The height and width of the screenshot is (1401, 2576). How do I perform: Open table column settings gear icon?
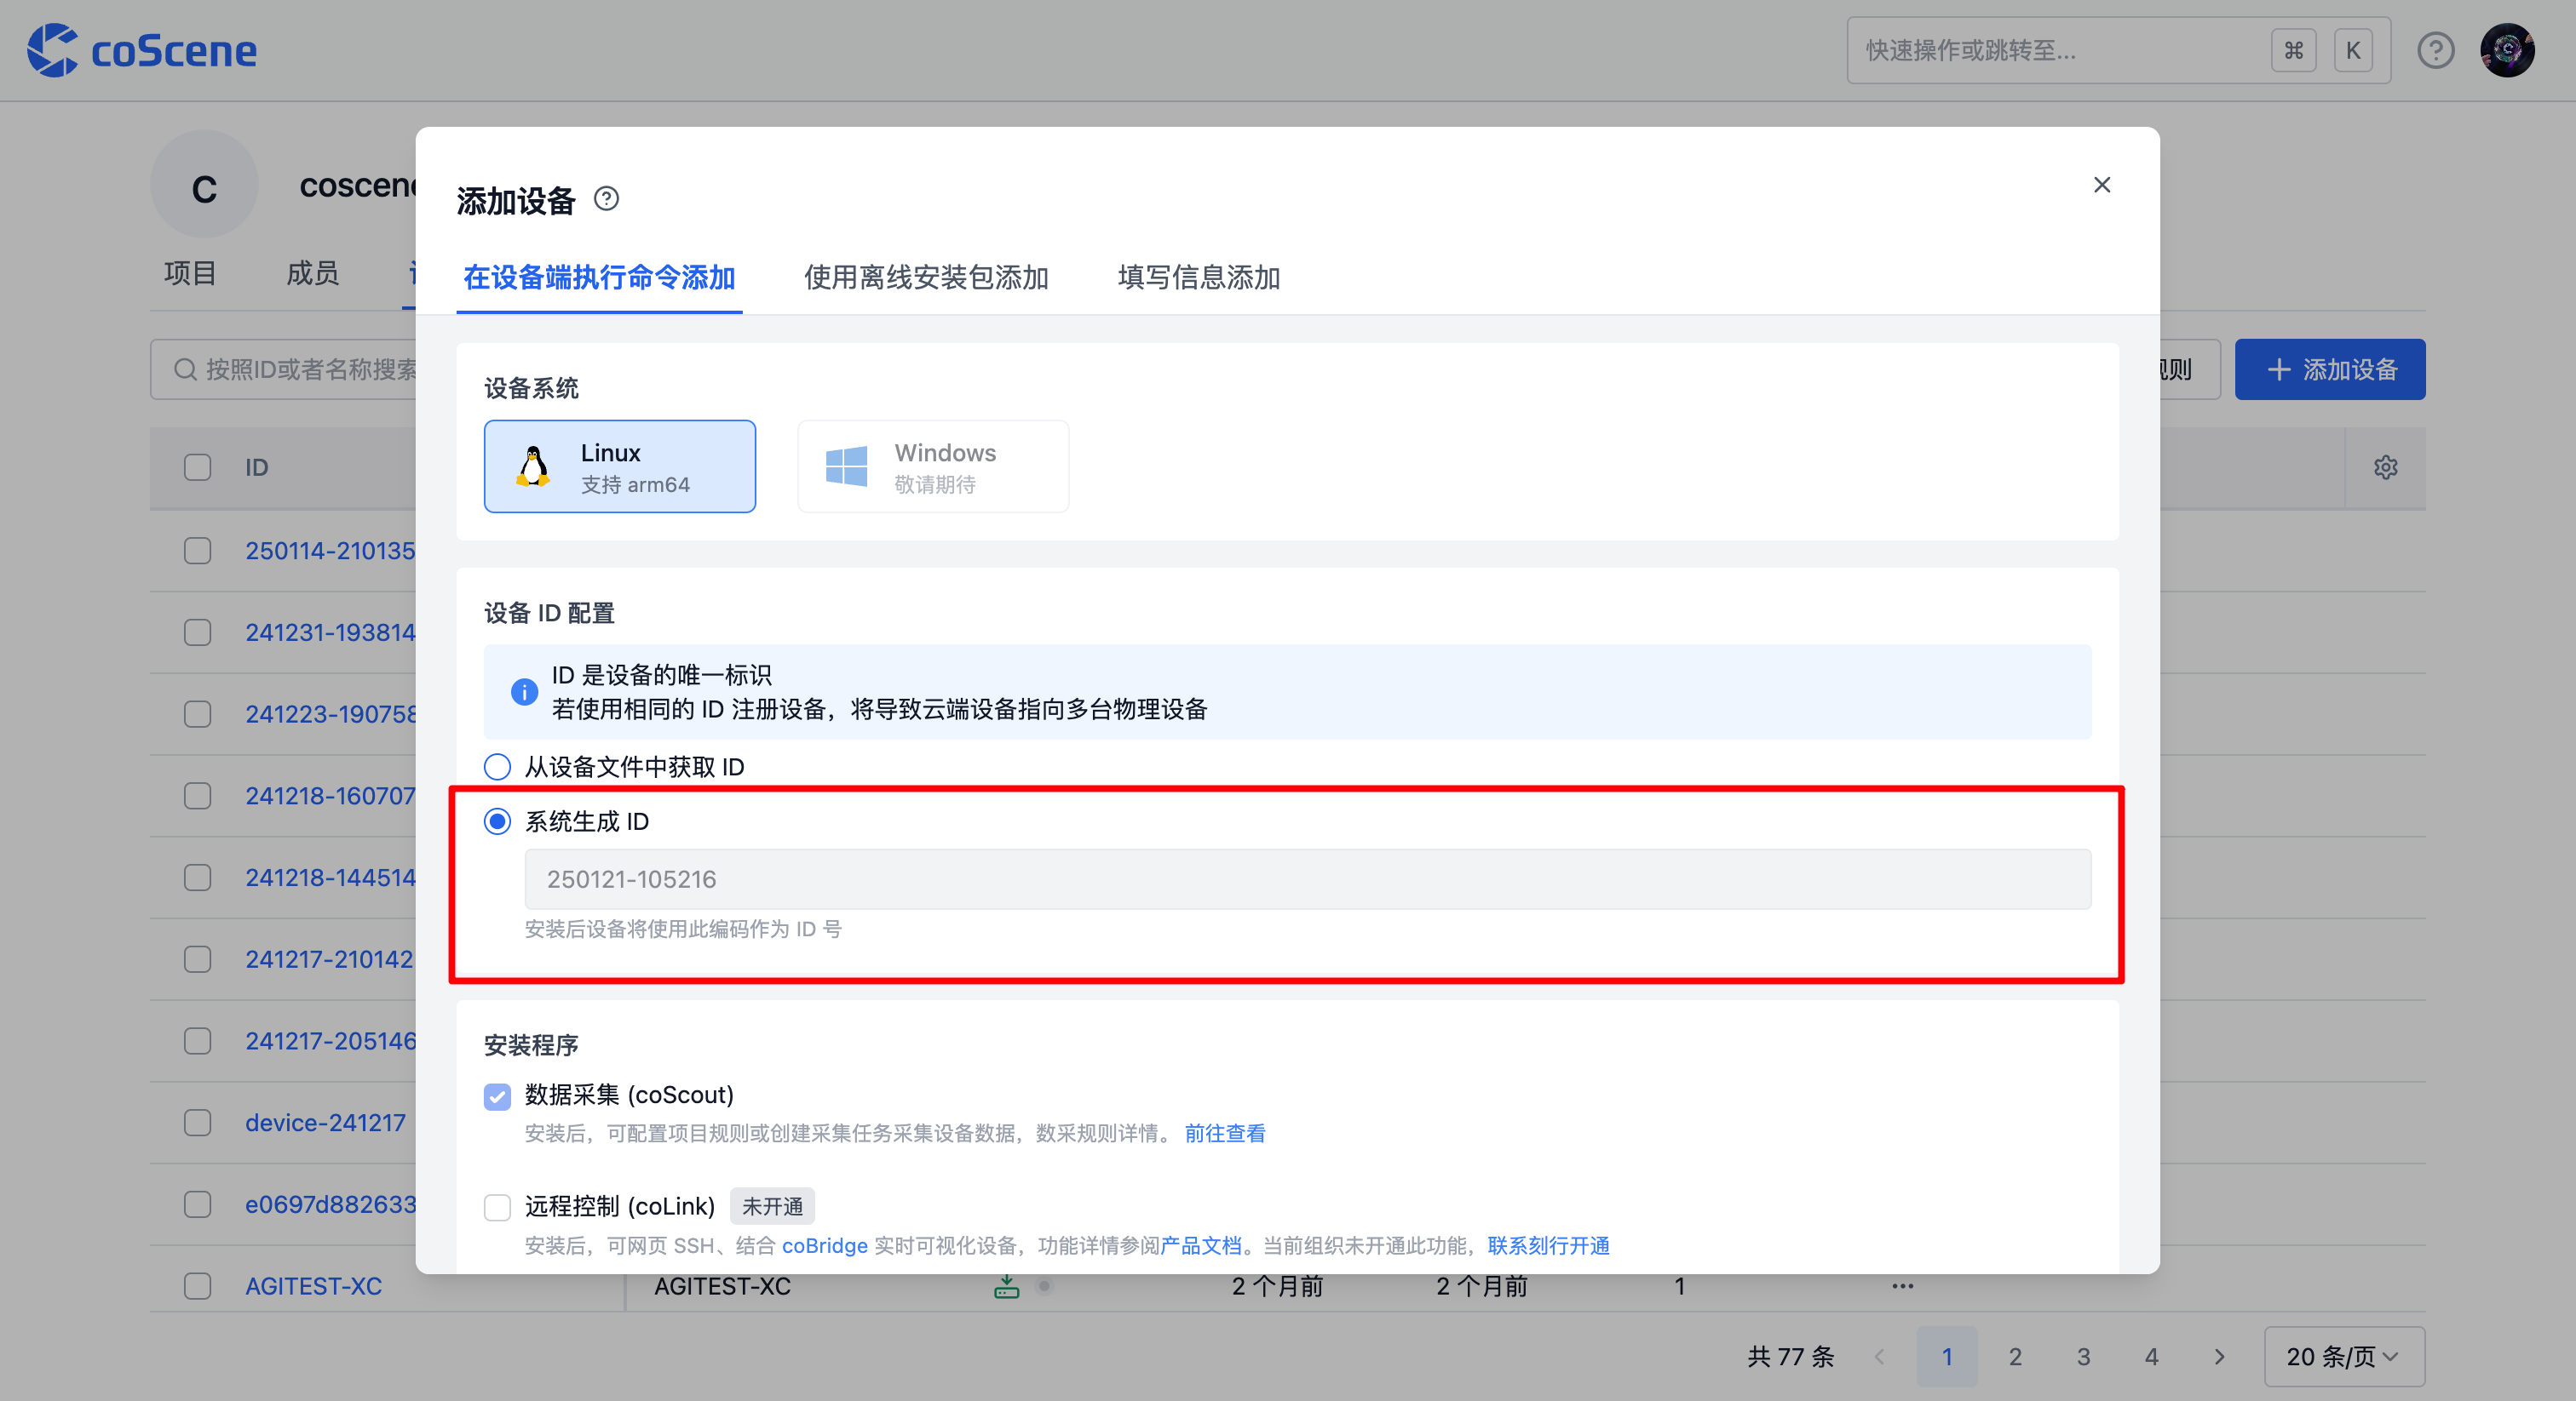click(2385, 467)
